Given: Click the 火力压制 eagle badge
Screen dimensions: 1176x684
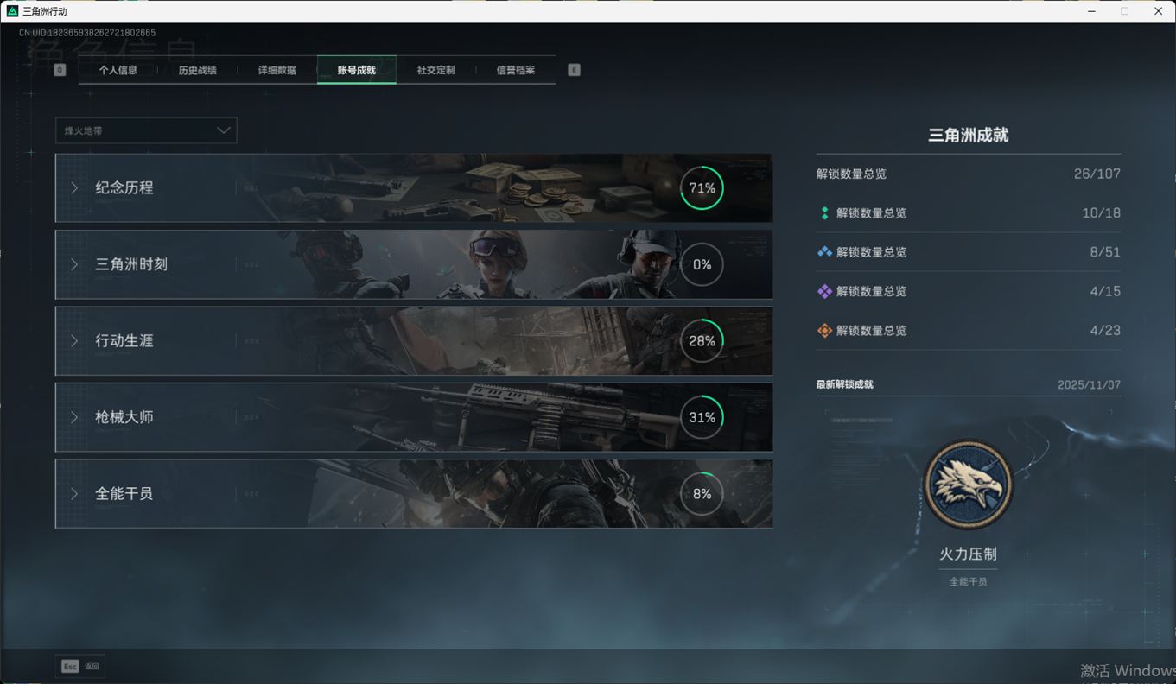Looking at the screenshot, I should click(x=968, y=484).
